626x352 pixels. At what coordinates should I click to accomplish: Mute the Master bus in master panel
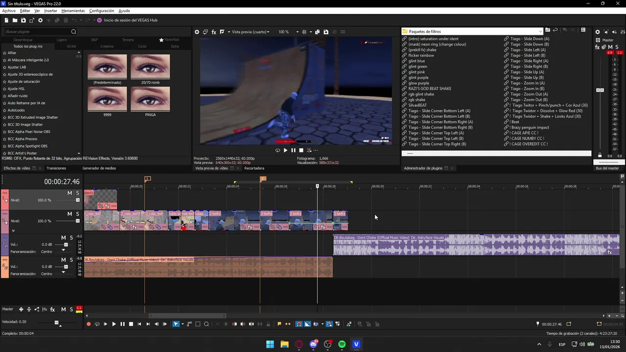pyautogui.click(x=610, y=47)
